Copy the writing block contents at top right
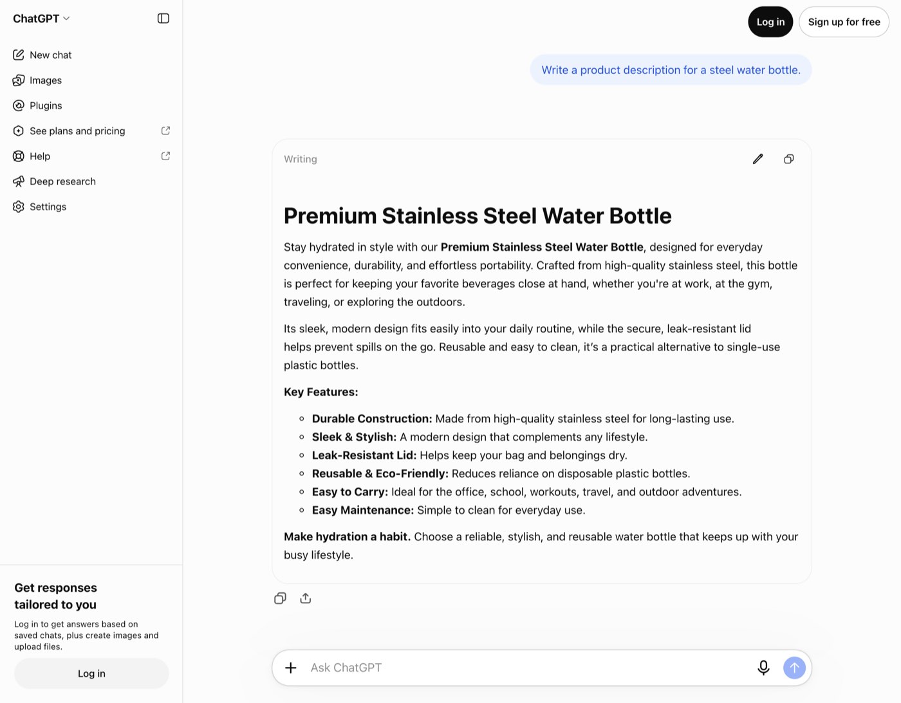This screenshot has height=703, width=901. pyautogui.click(x=788, y=159)
